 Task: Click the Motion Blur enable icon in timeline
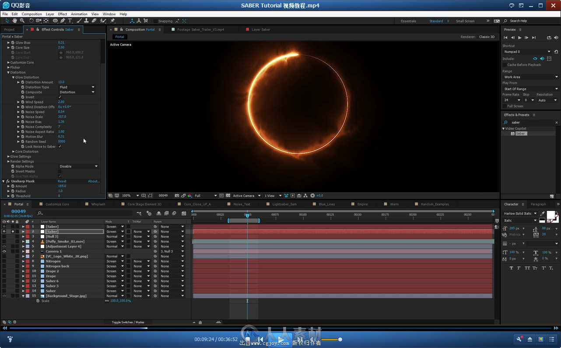click(x=174, y=213)
